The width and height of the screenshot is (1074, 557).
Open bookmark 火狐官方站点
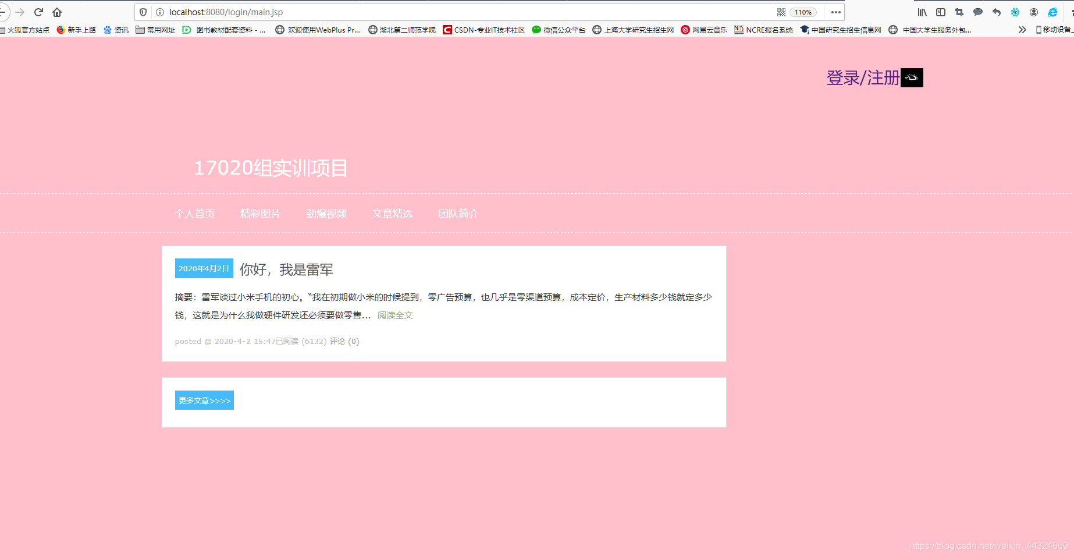[24, 30]
